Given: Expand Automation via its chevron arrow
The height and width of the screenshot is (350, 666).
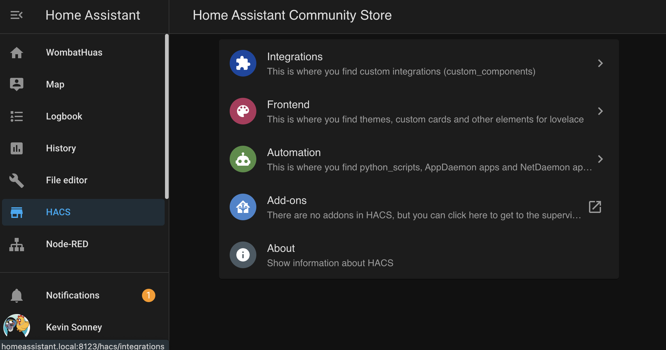Looking at the screenshot, I should 600,159.
